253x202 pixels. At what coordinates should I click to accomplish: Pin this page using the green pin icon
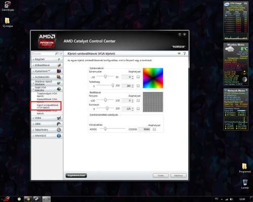click(x=179, y=54)
